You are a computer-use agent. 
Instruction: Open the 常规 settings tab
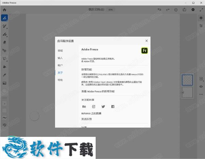[x=60, y=50]
